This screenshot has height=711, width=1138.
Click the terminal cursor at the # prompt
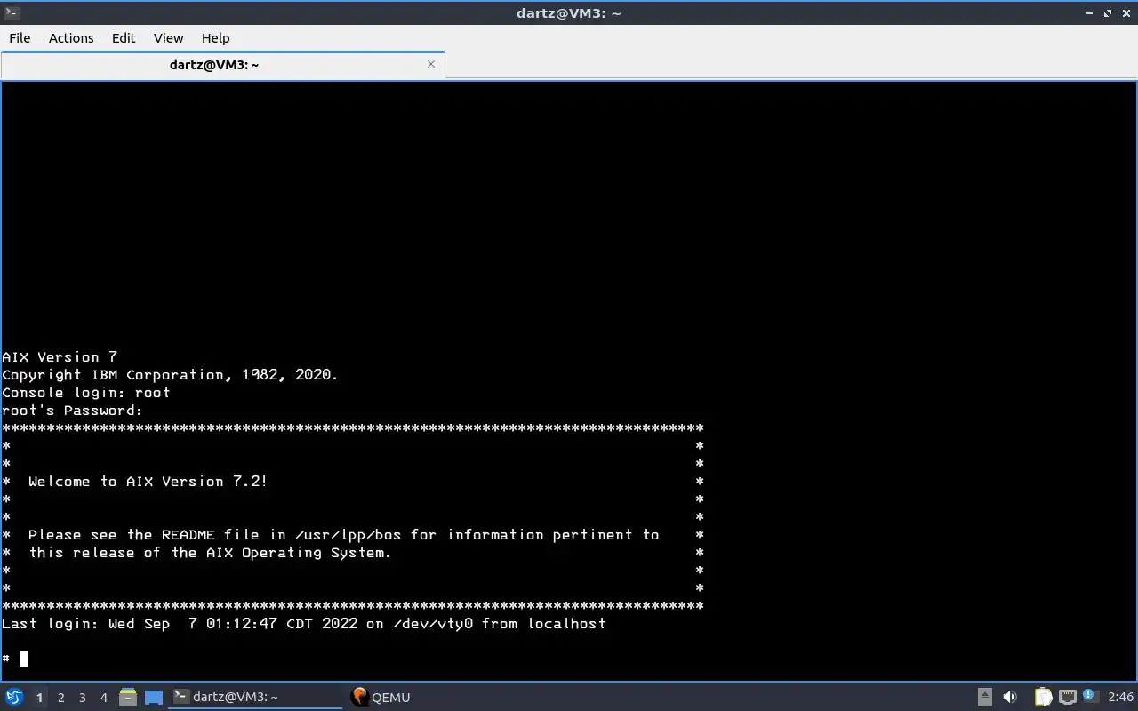[24, 659]
